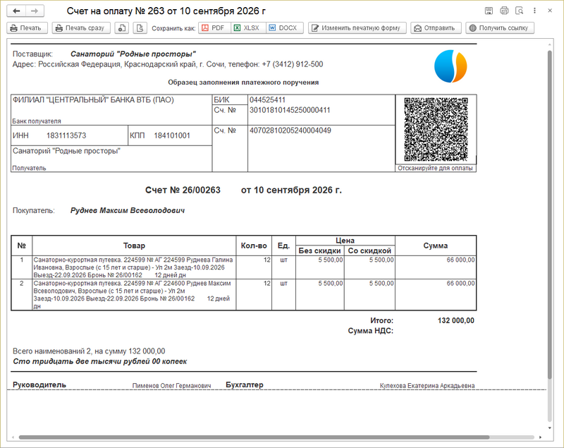Click the diskette save icon in title bar

click(489, 11)
